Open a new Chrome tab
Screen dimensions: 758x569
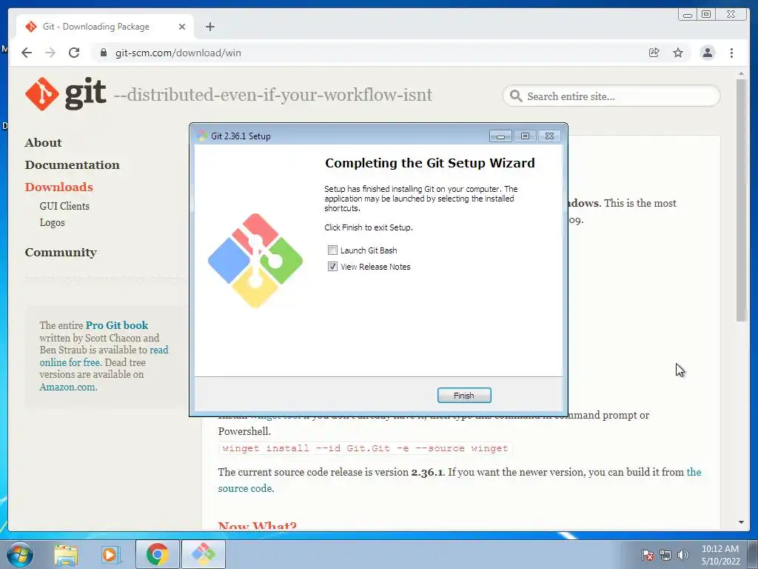(x=209, y=27)
